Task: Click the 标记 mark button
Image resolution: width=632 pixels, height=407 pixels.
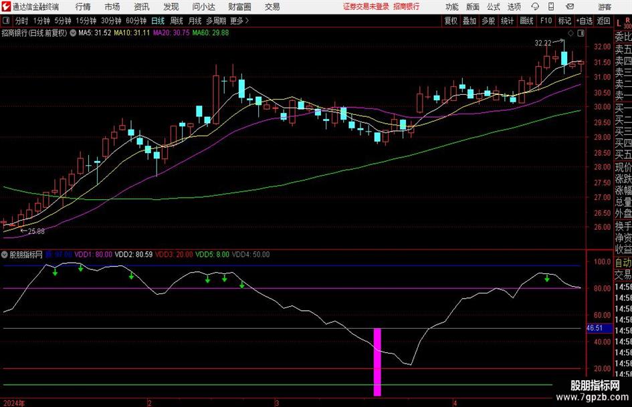Action: pos(564,21)
